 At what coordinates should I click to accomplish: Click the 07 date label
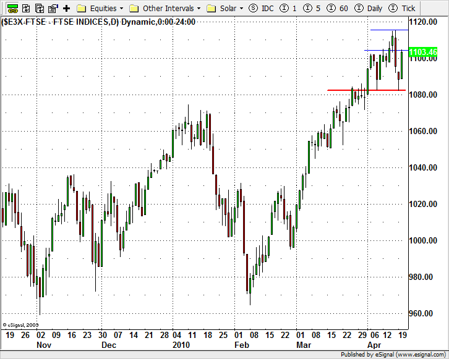118,335
